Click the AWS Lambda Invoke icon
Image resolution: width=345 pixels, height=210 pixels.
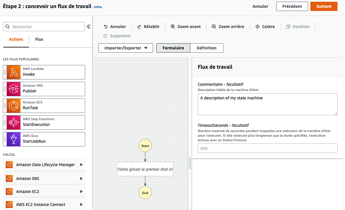[13, 72]
